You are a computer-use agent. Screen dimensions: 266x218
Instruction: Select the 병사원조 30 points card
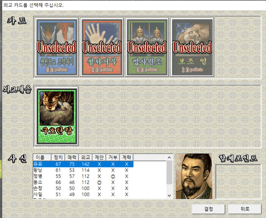coord(147,47)
